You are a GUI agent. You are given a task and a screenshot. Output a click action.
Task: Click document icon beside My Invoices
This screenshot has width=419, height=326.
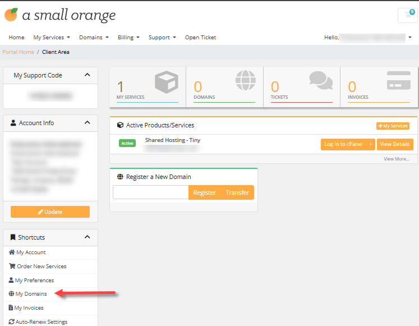point(11,307)
